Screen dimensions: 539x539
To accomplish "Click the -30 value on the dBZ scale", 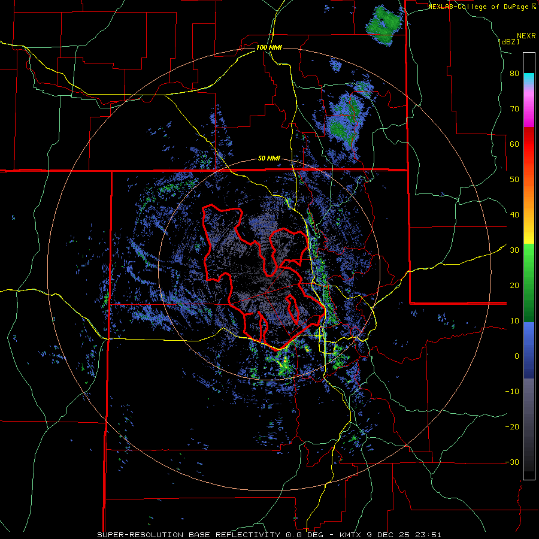I will [512, 462].
